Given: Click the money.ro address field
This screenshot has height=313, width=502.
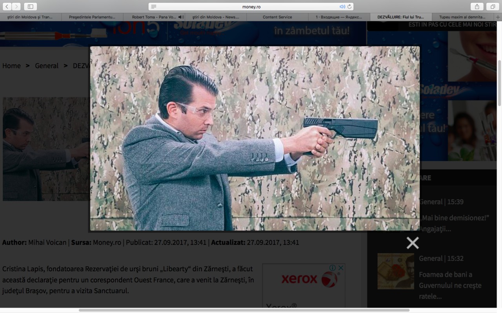Looking at the screenshot, I should click(x=251, y=7).
